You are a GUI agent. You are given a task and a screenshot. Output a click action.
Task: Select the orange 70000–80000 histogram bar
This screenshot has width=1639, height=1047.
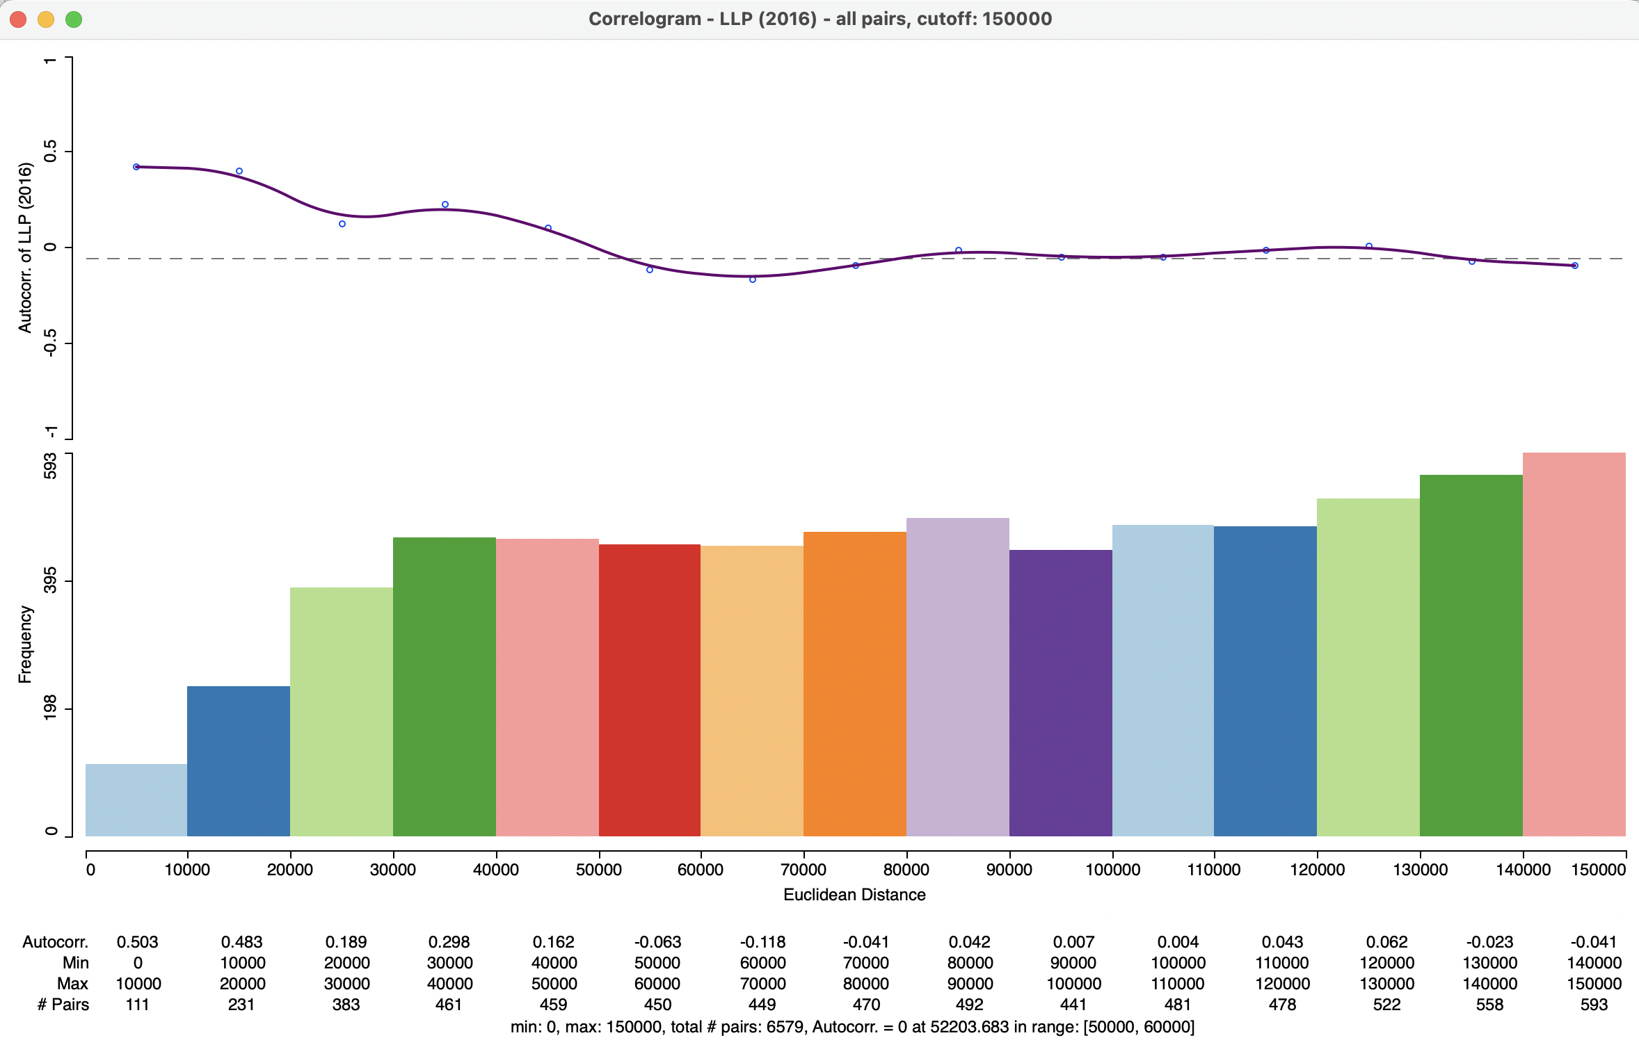[x=855, y=684]
